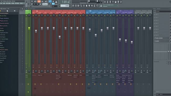Open the OPTIONS menu
The height and width of the screenshot is (96, 171).
17,3
